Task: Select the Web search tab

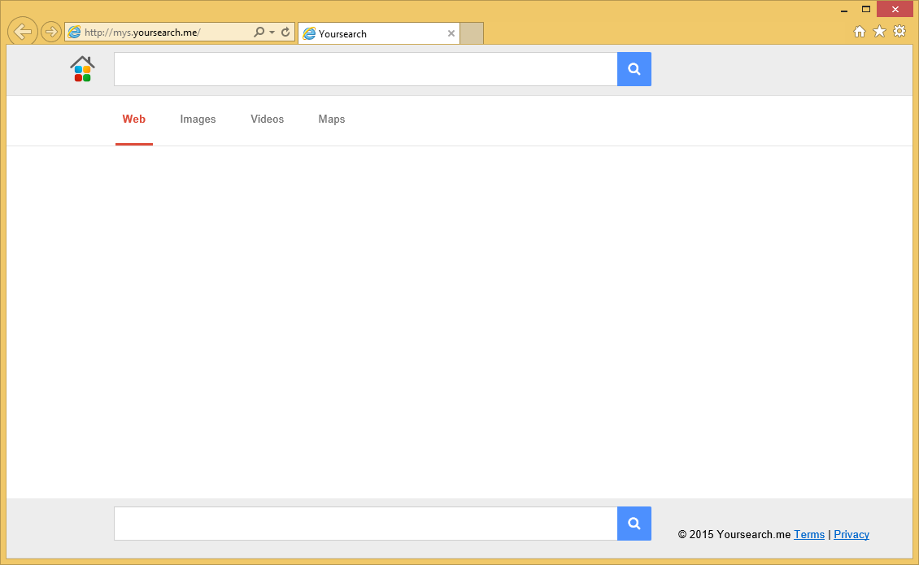Action: [133, 119]
